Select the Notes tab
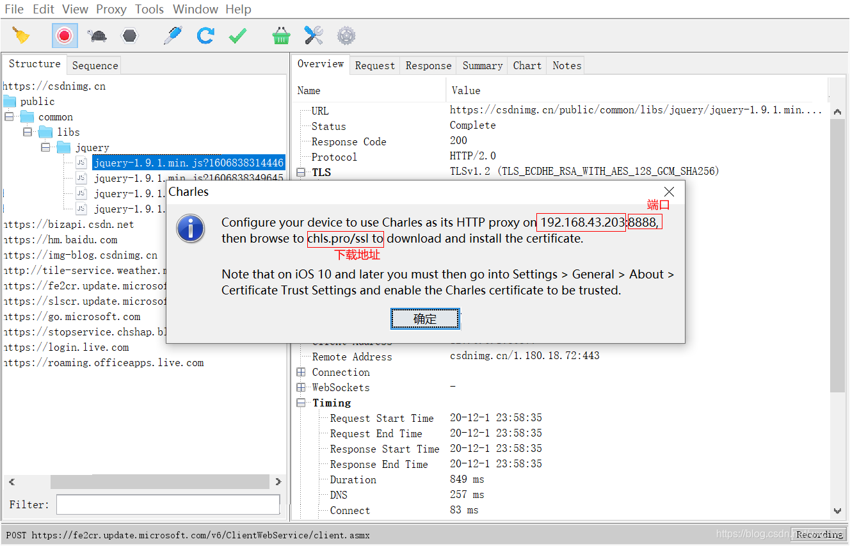 (x=567, y=65)
